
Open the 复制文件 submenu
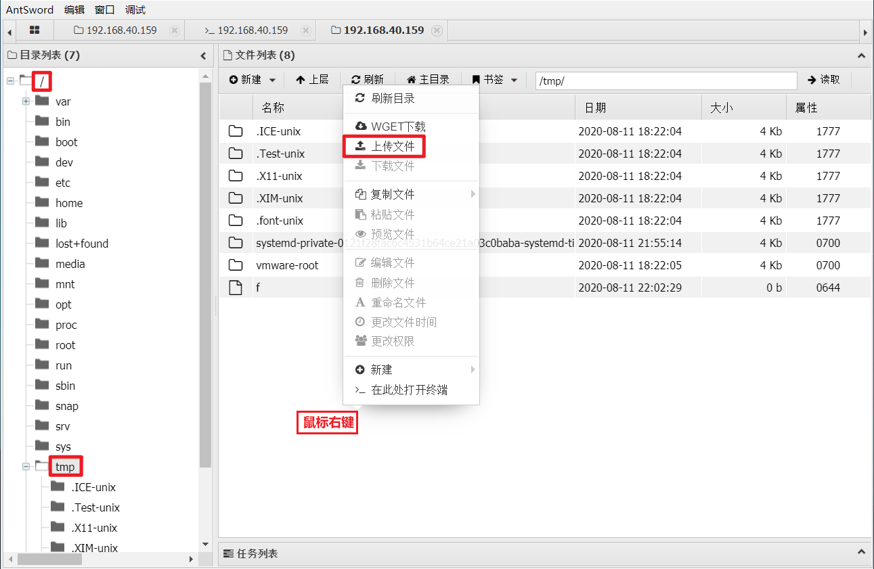(412, 194)
